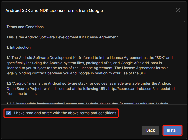The image size is (188, 140).
Task: Click 'This is the Android Software Development Kit License Agreement' line
Action: click(x=62, y=37)
